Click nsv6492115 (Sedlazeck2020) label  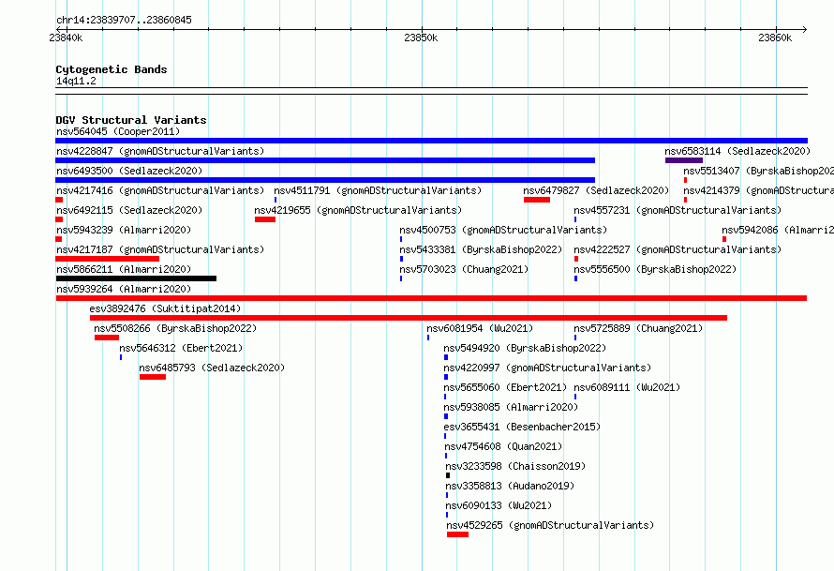(129, 210)
